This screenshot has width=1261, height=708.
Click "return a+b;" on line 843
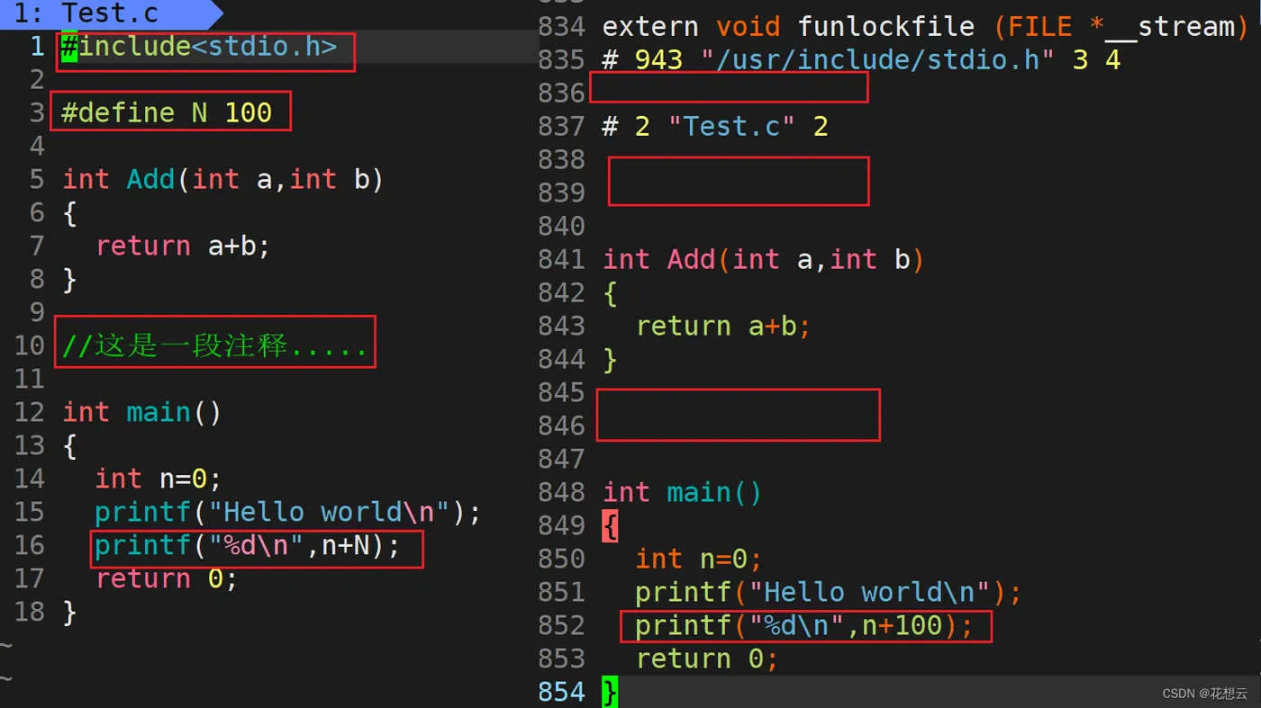pos(723,326)
